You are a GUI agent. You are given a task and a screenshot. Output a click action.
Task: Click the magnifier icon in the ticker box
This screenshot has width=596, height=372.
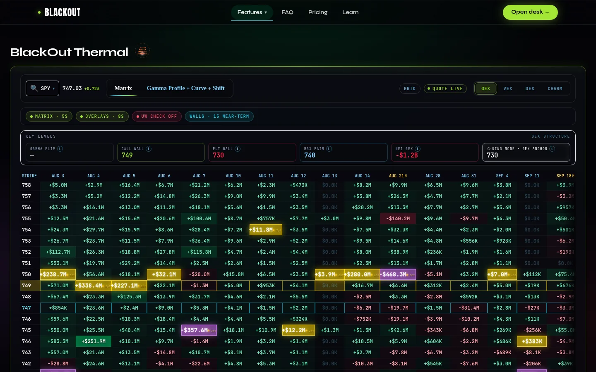tap(34, 88)
